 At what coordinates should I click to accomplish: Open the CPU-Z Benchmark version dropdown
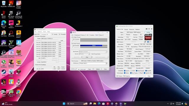pos(93,52)
